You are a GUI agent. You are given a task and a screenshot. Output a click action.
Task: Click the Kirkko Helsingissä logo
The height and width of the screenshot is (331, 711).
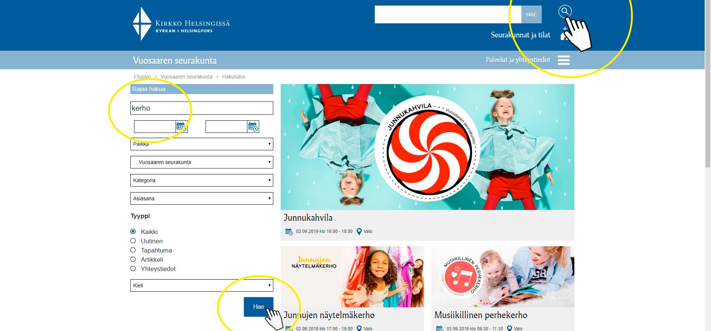[x=181, y=24]
